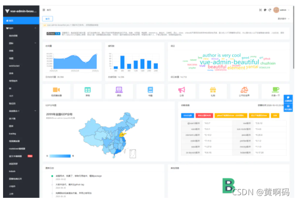Click the blue QQ group button
Image resolution: width=296 pixels, height=200 pixels.
pyautogui.click(x=188, y=115)
